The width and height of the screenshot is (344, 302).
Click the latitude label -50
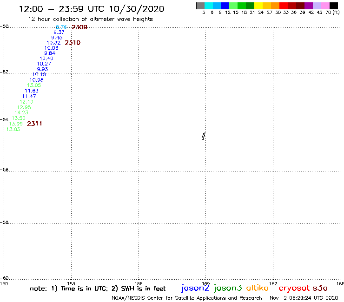[x=4, y=26]
